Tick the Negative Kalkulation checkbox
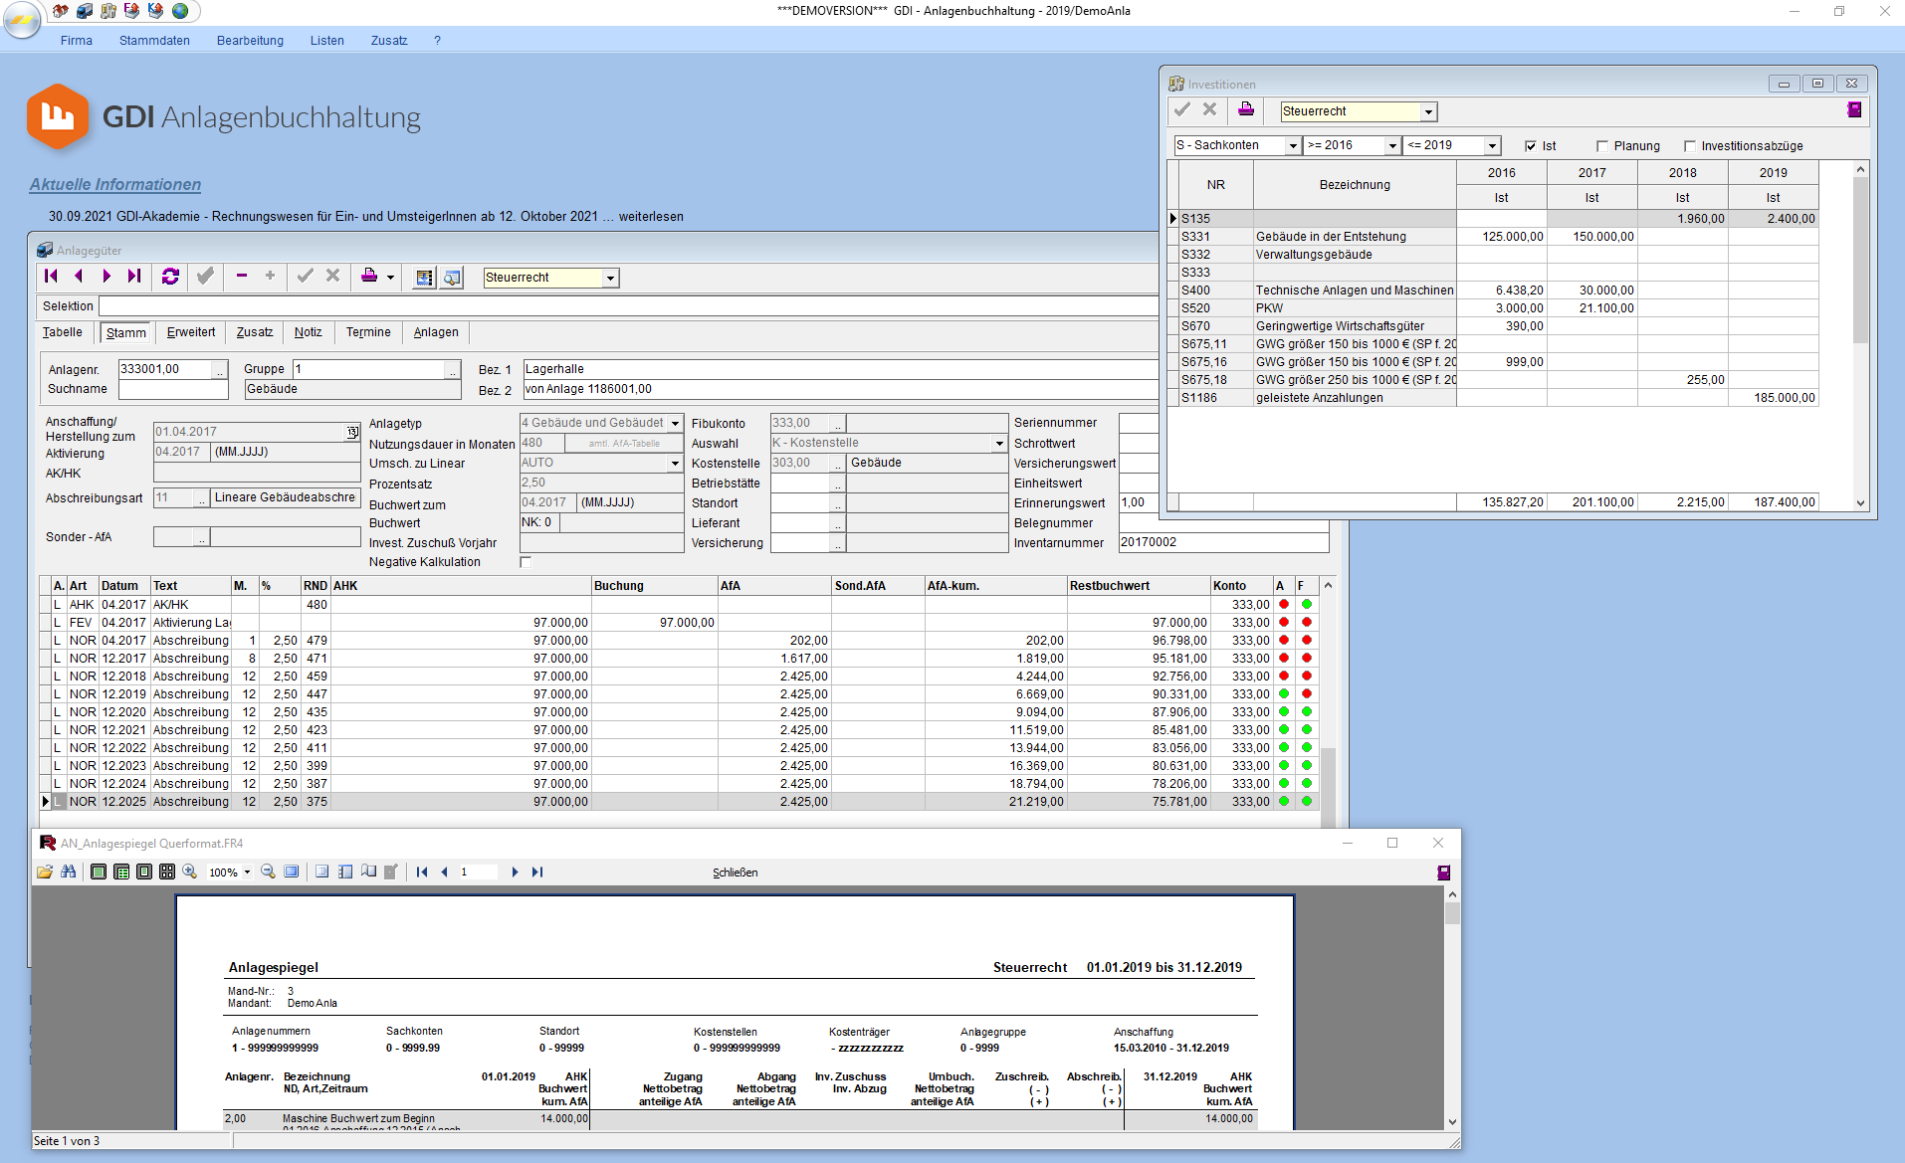 526,562
